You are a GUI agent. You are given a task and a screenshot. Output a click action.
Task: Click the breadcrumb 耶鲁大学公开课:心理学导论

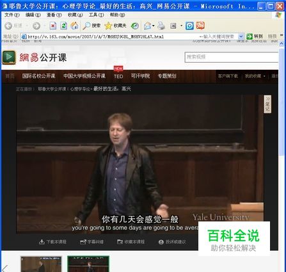tap(64, 89)
